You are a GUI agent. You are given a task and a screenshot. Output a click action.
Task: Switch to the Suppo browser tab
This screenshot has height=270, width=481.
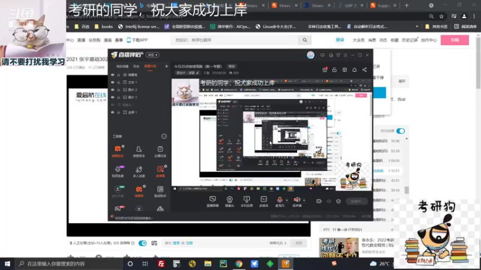click(x=384, y=5)
